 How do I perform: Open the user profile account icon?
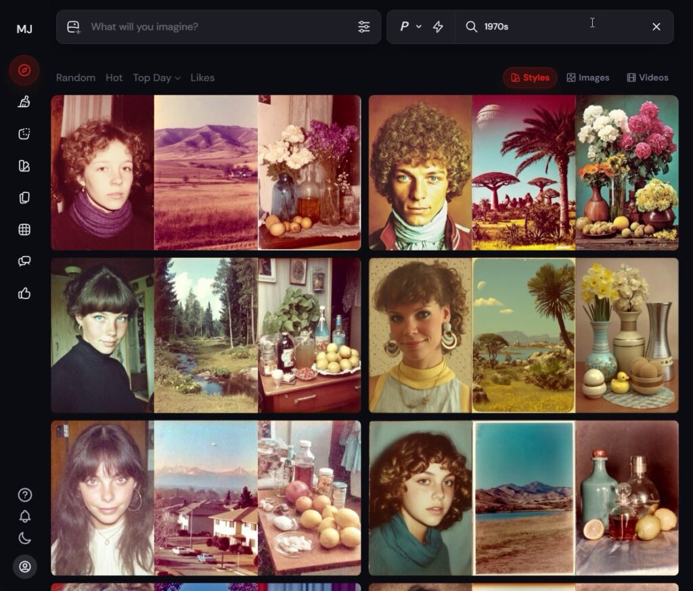pos(25,567)
